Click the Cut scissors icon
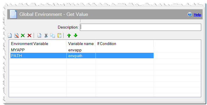The width and height of the screenshot is (207, 105). (46, 35)
